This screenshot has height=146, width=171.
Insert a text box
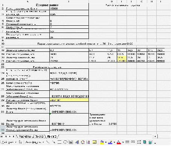click(71, 142)
